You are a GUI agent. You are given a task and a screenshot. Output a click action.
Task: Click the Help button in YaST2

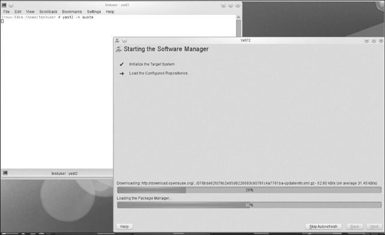click(125, 227)
